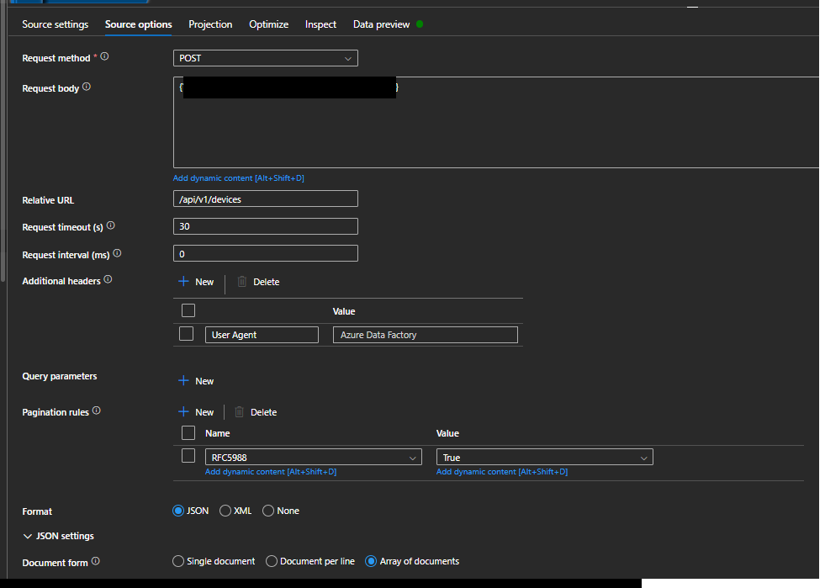Open the POST request method dropdown
This screenshot has height=588, width=825.
point(265,58)
